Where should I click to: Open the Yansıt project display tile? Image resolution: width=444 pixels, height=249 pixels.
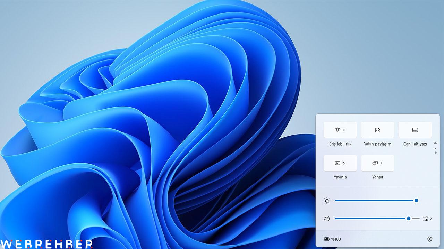pyautogui.click(x=378, y=163)
